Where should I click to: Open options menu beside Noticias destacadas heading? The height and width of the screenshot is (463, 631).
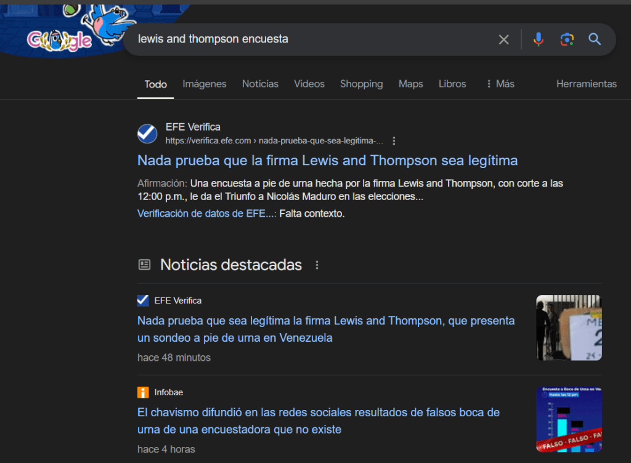[x=317, y=265]
